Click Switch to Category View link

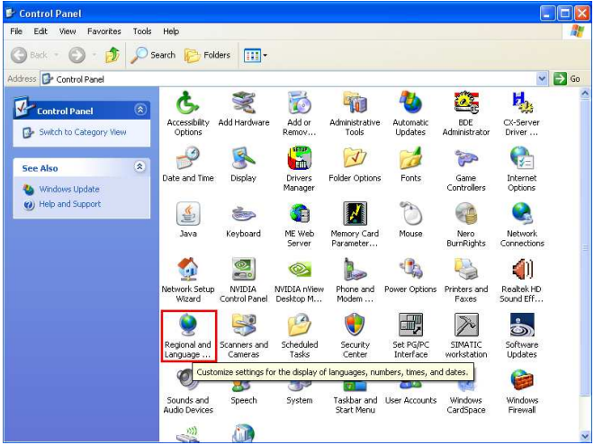tap(83, 132)
